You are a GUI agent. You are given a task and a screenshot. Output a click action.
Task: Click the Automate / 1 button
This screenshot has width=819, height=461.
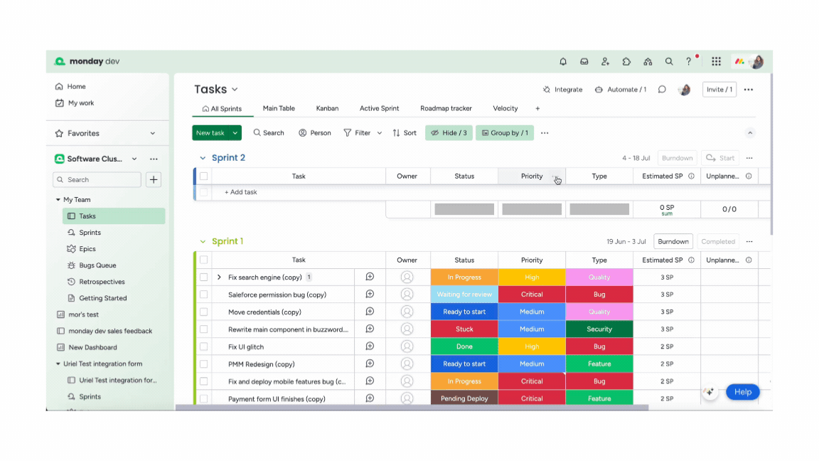pos(621,90)
